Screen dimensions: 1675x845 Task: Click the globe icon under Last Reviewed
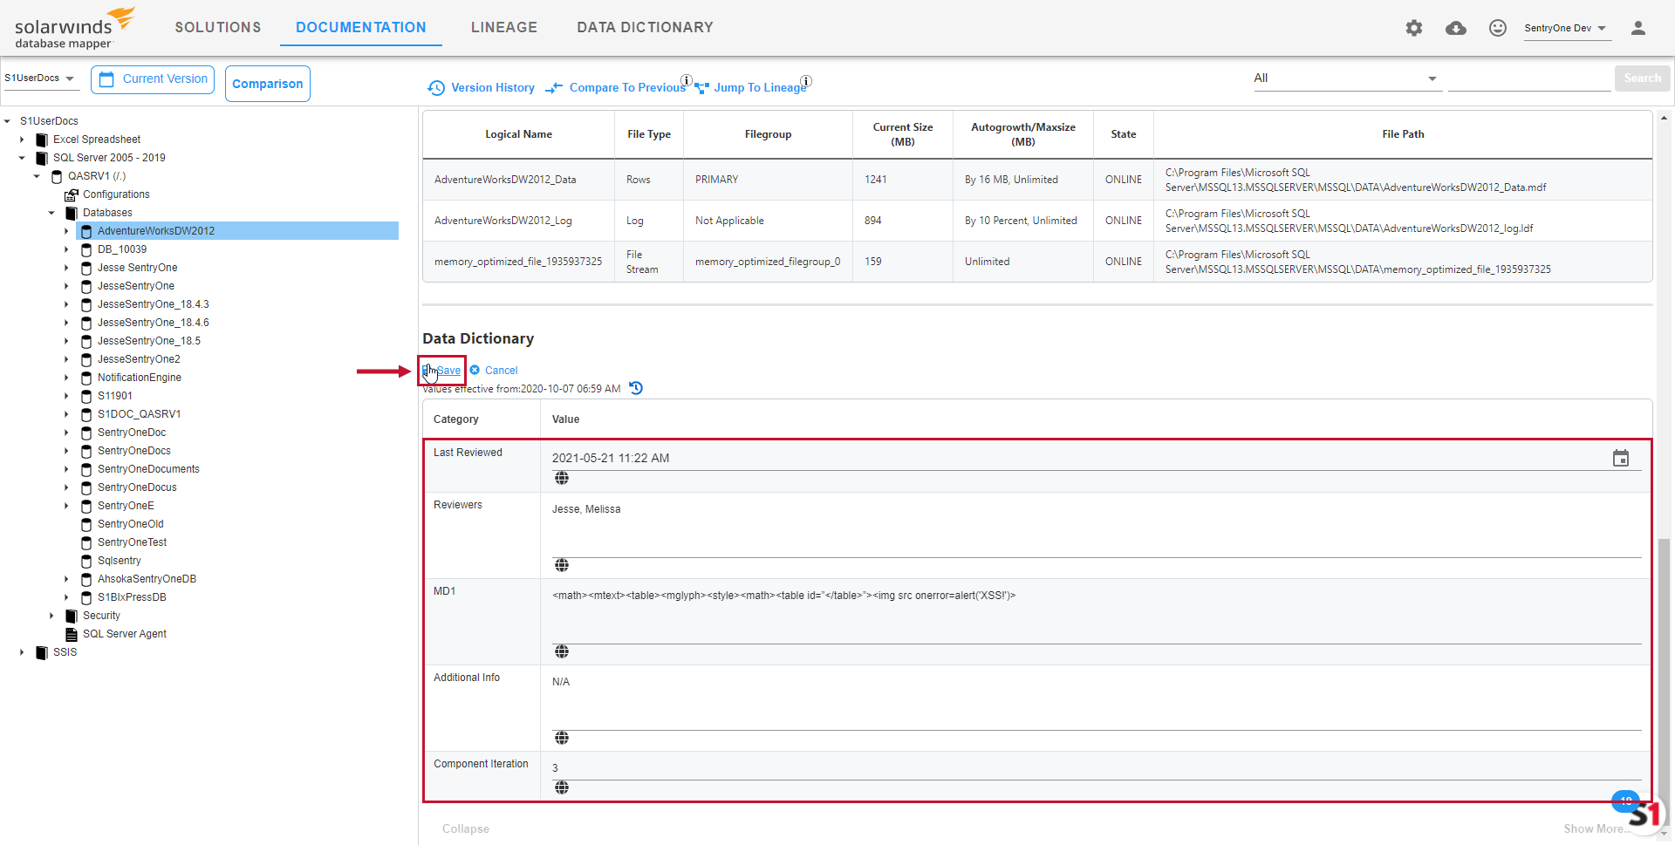pos(562,478)
